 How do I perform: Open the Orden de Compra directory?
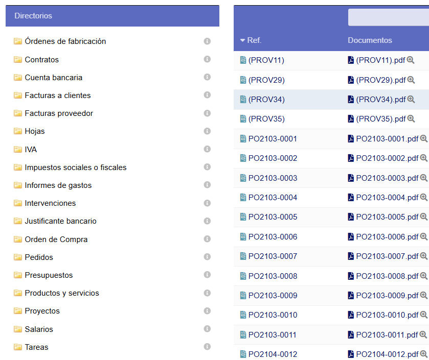[56, 239]
